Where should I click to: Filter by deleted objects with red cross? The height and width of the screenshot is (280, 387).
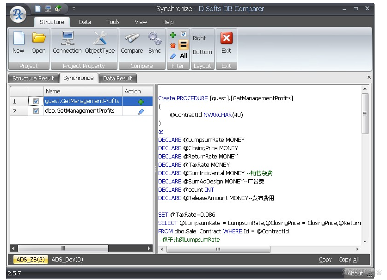tap(173, 45)
